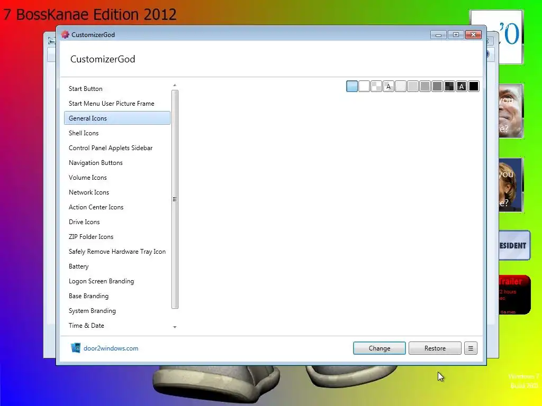Select Base Branding entry
The height and width of the screenshot is (406, 542).
click(x=117, y=296)
